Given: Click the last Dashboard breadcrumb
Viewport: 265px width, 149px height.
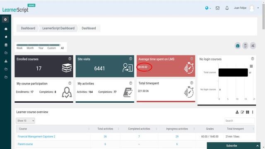Looking at the screenshot, I should 89,28.
